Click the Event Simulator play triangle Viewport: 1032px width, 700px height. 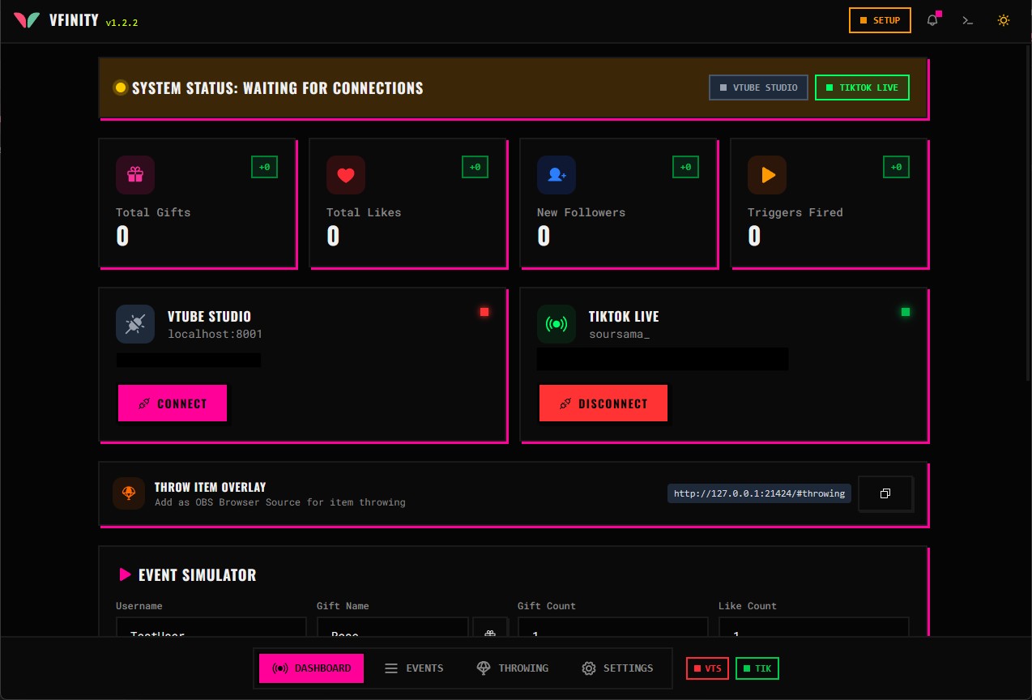point(125,574)
